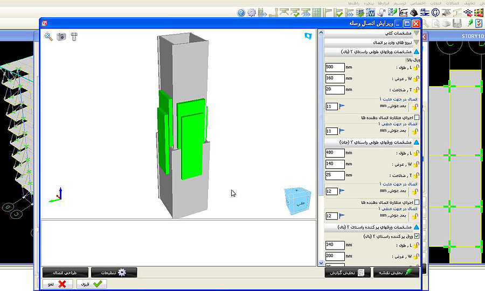Viewport: 485px width, 291px height.
Task: Enable second symmetric connectors checkbox under web section
Action: pos(416,202)
